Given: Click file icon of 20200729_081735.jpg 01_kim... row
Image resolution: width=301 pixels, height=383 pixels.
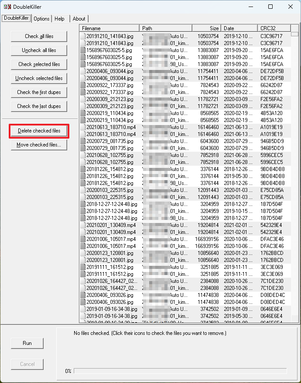Looking at the screenshot, I should point(83,148).
